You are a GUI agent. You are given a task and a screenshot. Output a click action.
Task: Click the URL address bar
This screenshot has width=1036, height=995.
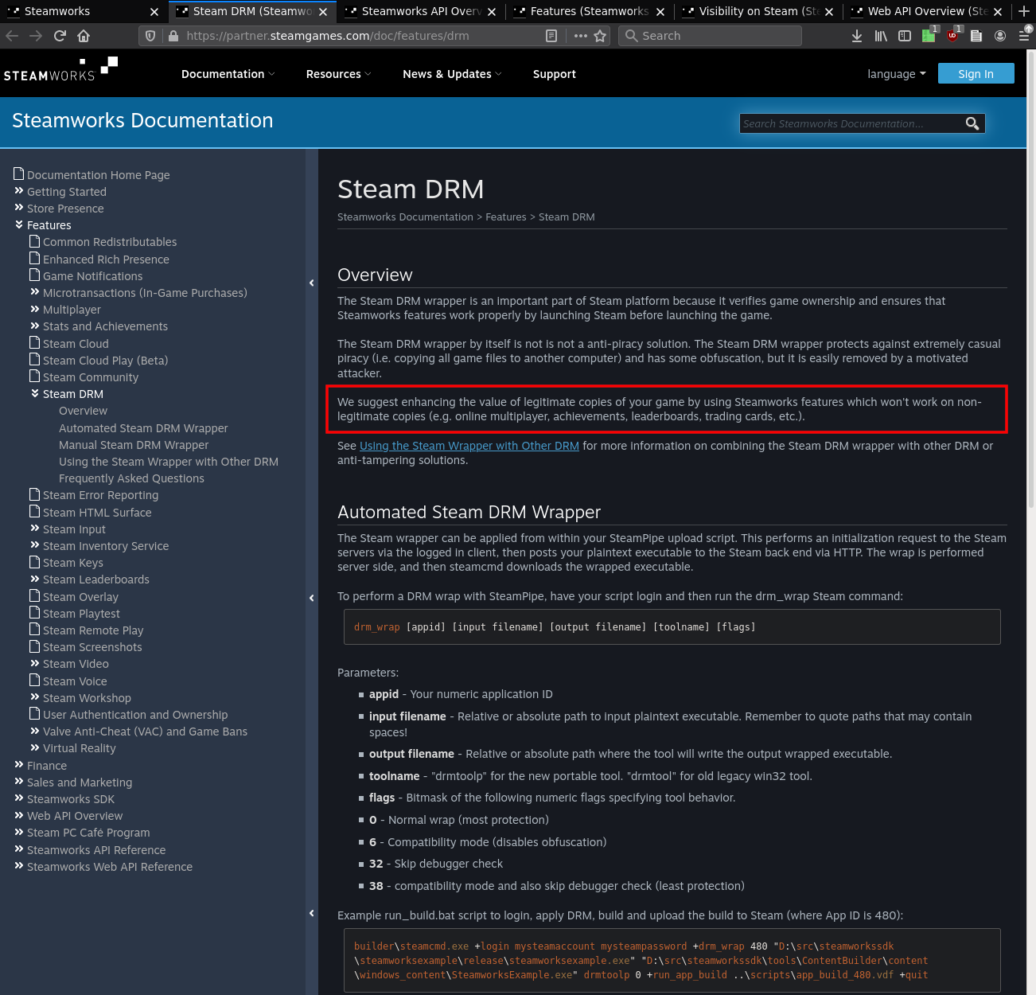pos(362,36)
